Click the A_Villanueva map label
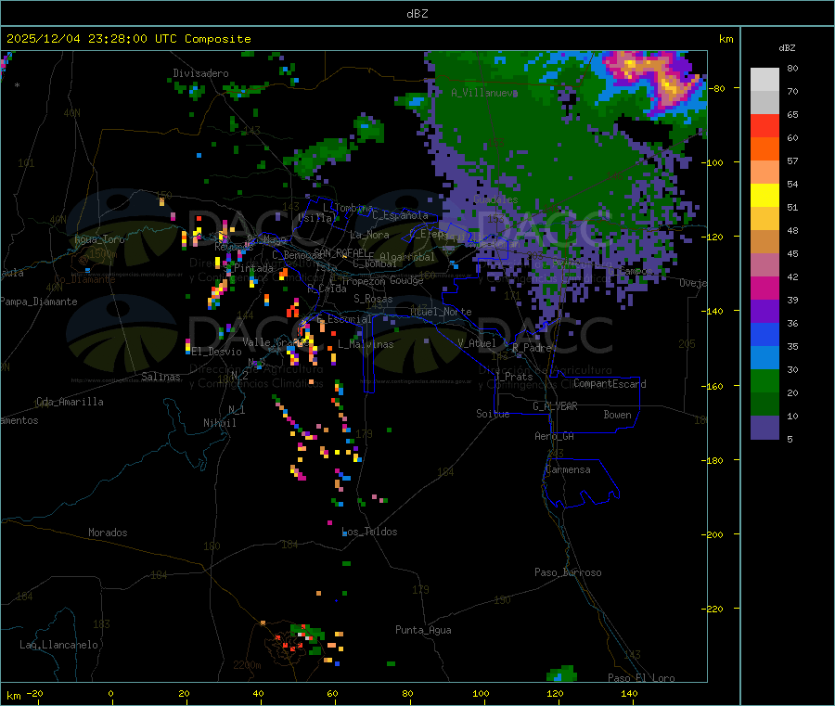835x706 pixels. (x=484, y=93)
